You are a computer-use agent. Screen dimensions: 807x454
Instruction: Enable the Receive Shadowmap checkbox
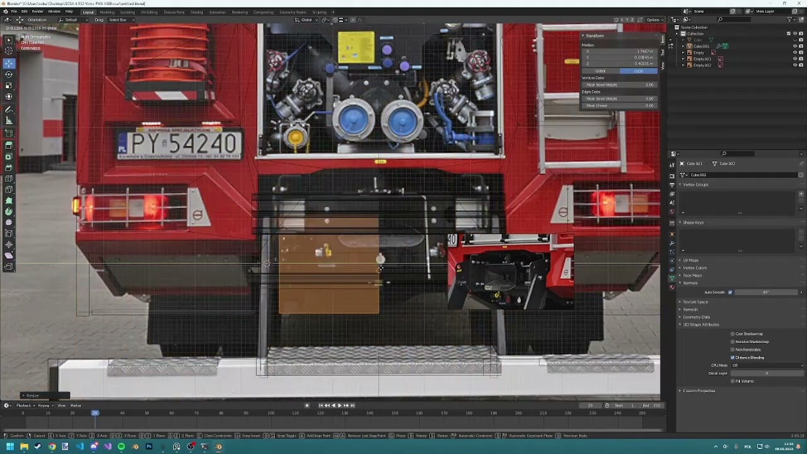pos(733,342)
